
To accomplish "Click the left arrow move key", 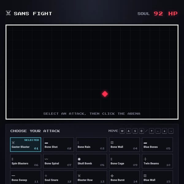I will coord(158,131).
